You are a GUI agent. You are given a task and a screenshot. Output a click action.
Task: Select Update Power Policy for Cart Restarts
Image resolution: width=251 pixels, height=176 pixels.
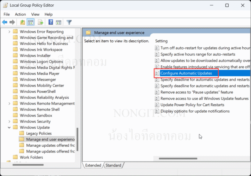pyautogui.click(x=193, y=105)
